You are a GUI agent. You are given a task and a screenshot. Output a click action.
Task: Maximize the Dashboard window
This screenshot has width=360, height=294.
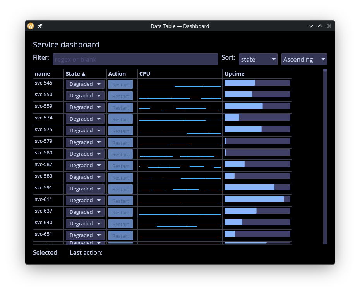[320, 26]
